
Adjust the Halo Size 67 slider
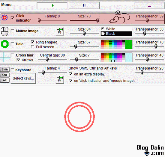point(84,46)
